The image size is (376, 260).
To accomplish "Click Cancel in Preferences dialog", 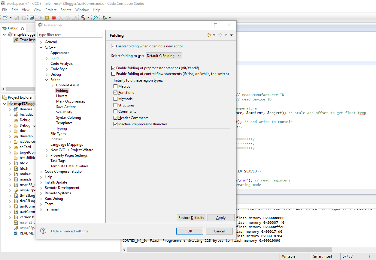I will [x=219, y=231].
